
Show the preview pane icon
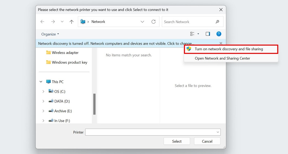[x=208, y=34]
